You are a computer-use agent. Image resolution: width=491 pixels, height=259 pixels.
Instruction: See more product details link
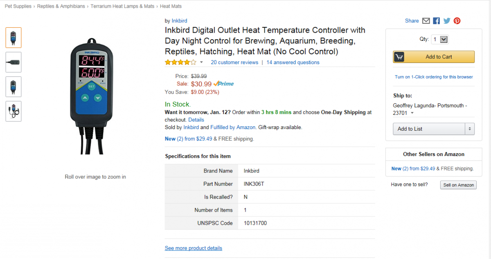coord(194,248)
